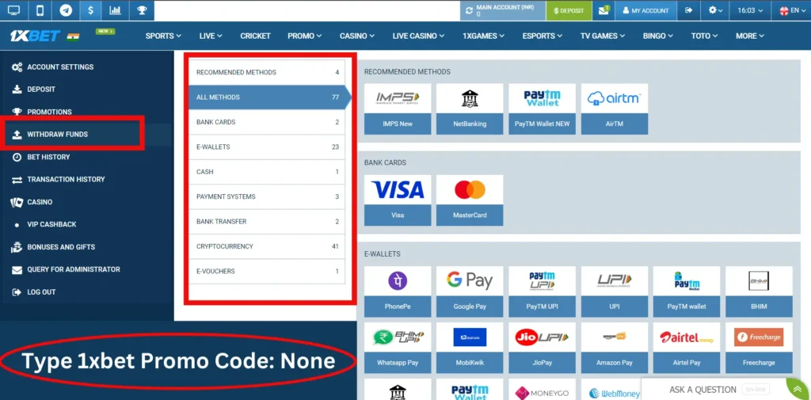Choose NetBanking payment method
Viewport: 811px width, 400px height.
click(x=470, y=109)
